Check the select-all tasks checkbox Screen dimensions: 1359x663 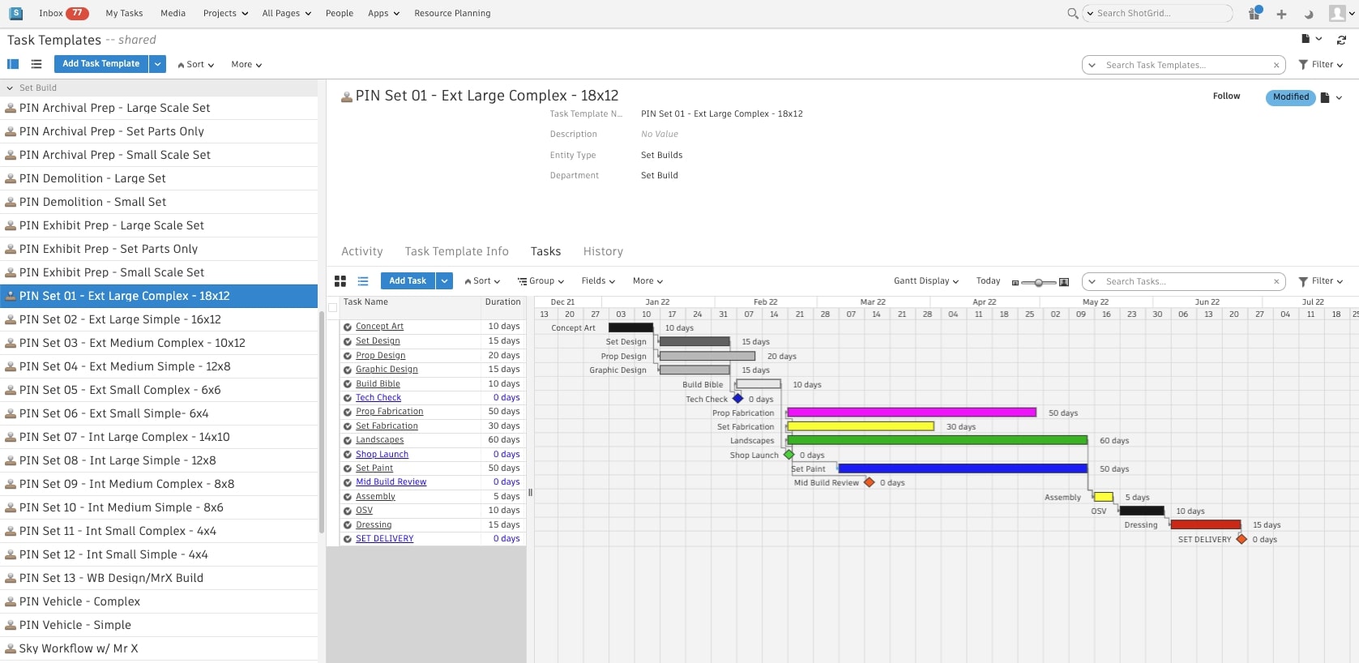(x=333, y=307)
